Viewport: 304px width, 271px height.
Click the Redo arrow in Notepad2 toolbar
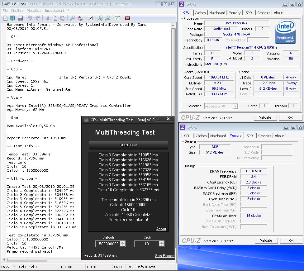click(x=38, y=18)
